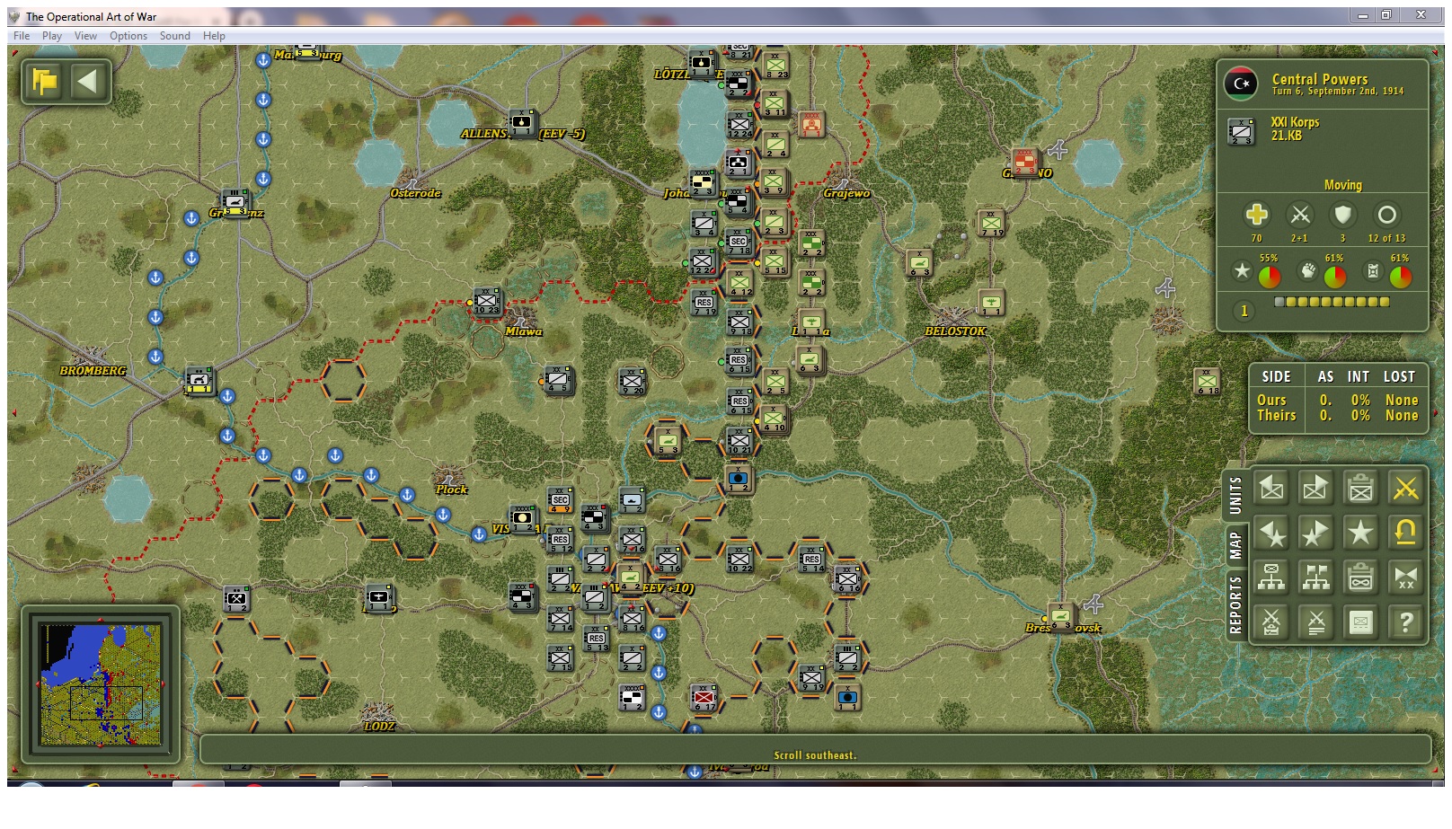Screen dimensions: 1452x829
Task: Click the white star formation icon
Action: 1360,533
